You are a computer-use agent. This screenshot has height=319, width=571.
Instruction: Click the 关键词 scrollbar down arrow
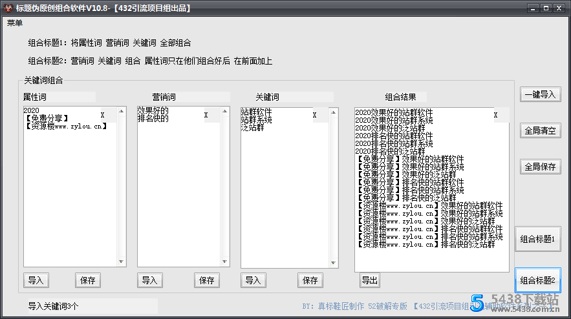[x=333, y=263]
